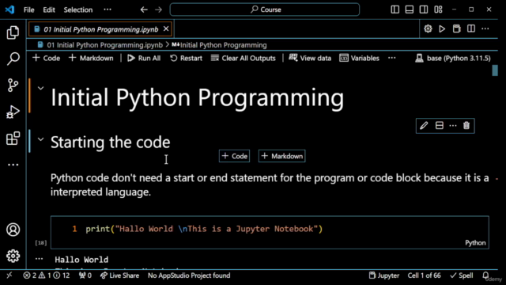Insert Markdown cell between cells
The height and width of the screenshot is (285, 506).
click(281, 156)
